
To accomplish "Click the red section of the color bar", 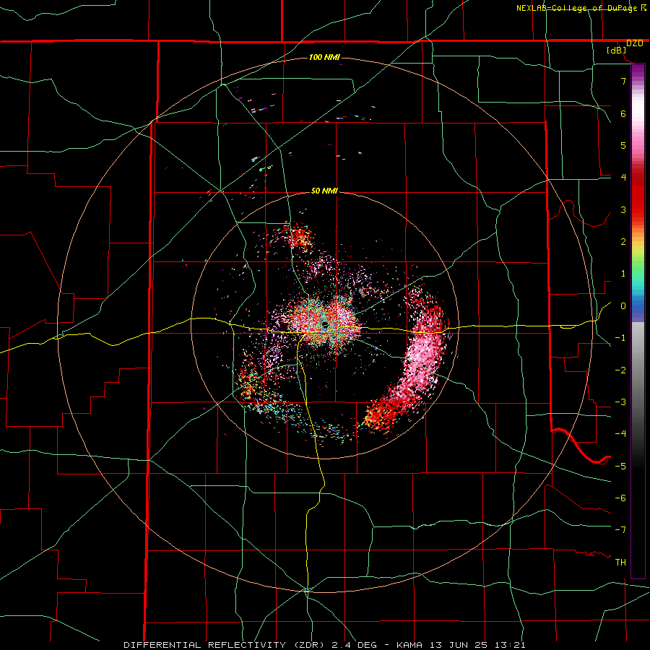I will pos(638,191).
